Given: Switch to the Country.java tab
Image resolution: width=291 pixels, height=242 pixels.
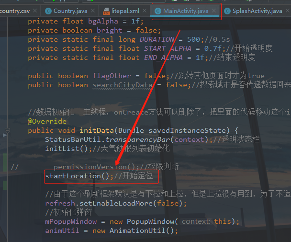Looking at the screenshot, I should click(x=70, y=11).
